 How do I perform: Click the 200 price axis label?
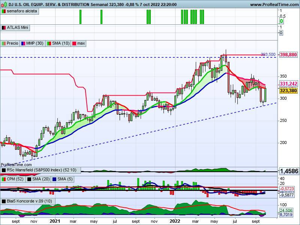click(283, 142)
